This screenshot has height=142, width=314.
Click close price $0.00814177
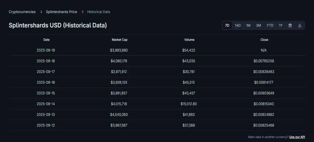pyautogui.click(x=264, y=82)
